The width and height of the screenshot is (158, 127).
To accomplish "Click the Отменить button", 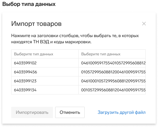I will tap(70, 112).
